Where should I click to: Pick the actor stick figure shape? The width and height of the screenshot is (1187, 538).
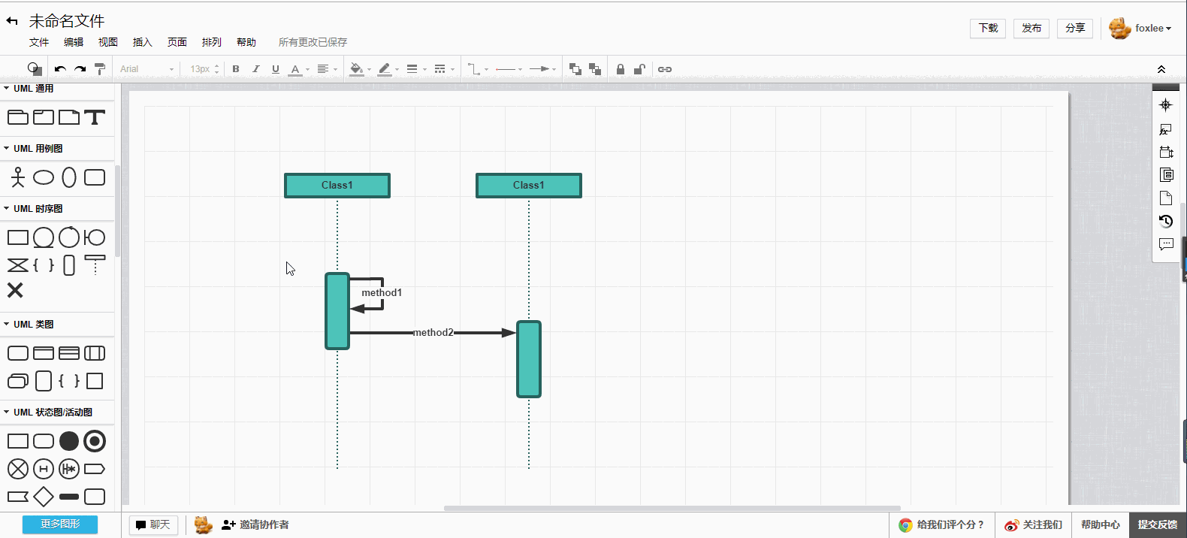(18, 177)
